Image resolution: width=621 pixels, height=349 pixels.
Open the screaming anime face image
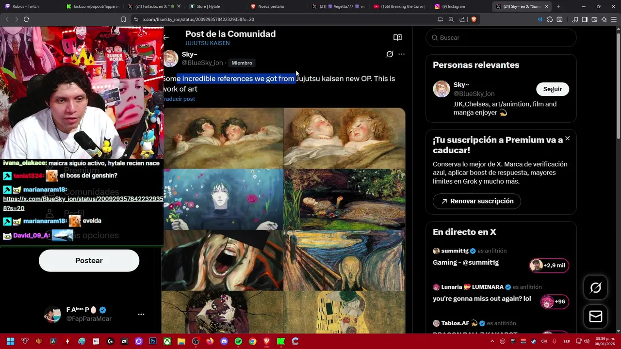[223, 260]
